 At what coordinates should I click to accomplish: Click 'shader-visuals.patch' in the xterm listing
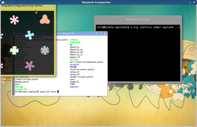[x=81, y=77]
